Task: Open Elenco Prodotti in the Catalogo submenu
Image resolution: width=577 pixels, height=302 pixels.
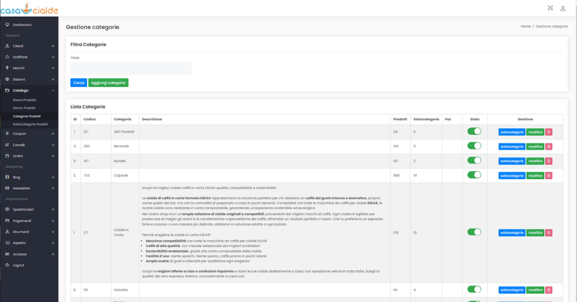Action: (24, 108)
